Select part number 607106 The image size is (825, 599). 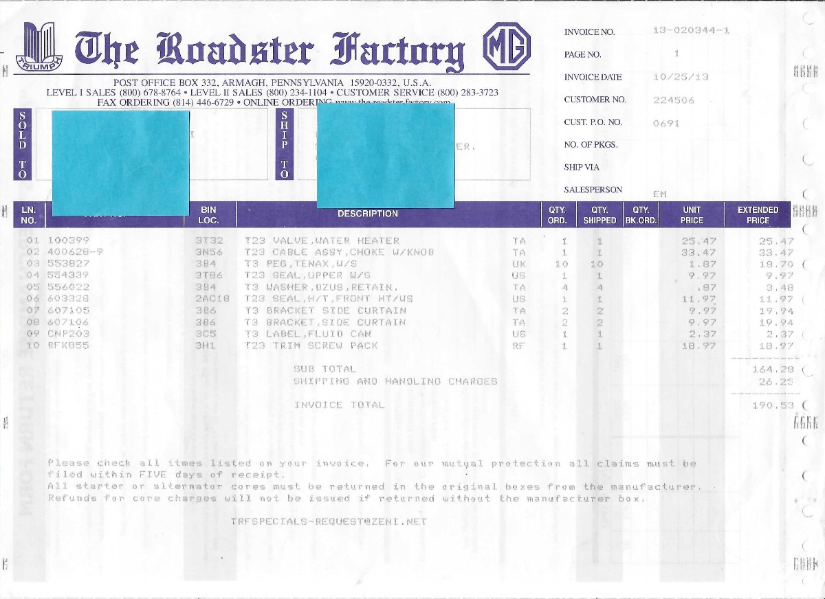click(68, 322)
